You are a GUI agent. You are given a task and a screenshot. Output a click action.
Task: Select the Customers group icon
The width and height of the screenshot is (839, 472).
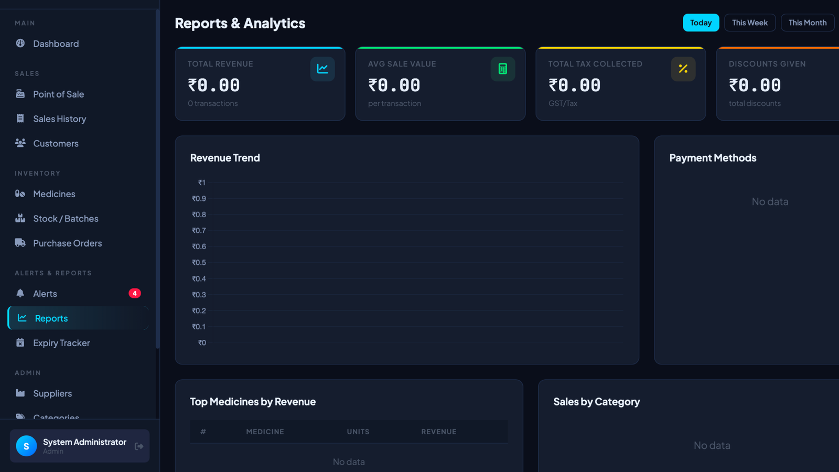click(x=20, y=143)
